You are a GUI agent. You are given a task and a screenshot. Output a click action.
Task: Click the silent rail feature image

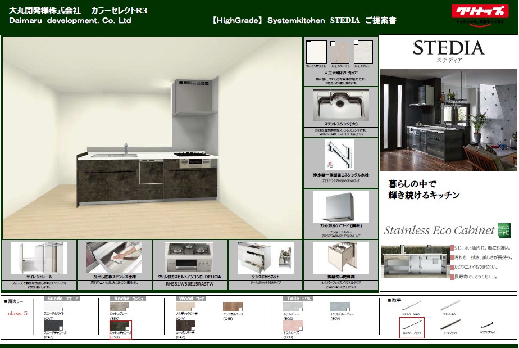[39, 257]
